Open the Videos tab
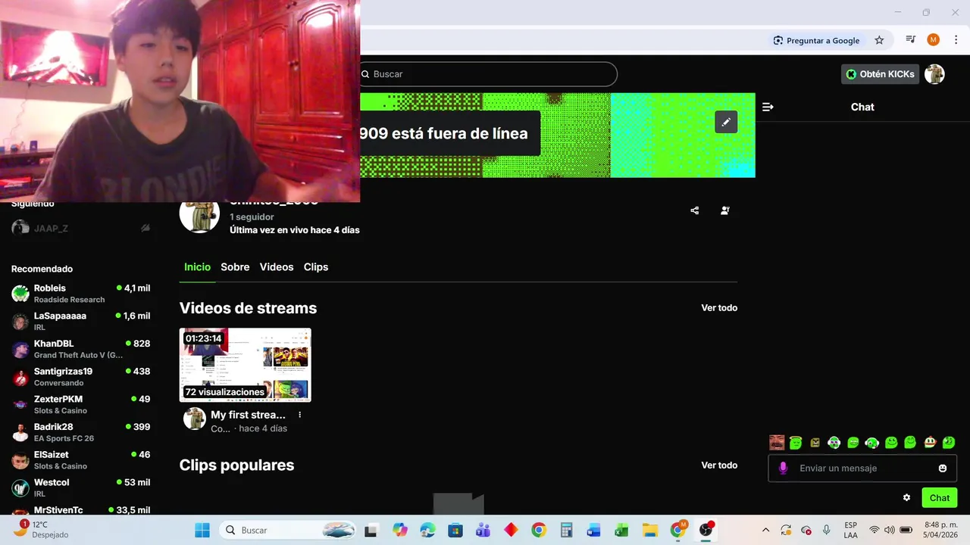The width and height of the screenshot is (970, 545). (277, 267)
